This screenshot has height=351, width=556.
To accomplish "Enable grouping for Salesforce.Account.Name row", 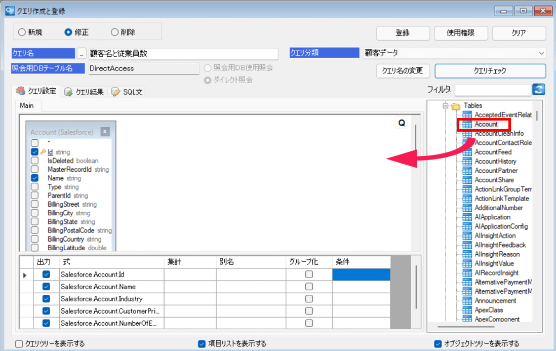I will coord(309,287).
